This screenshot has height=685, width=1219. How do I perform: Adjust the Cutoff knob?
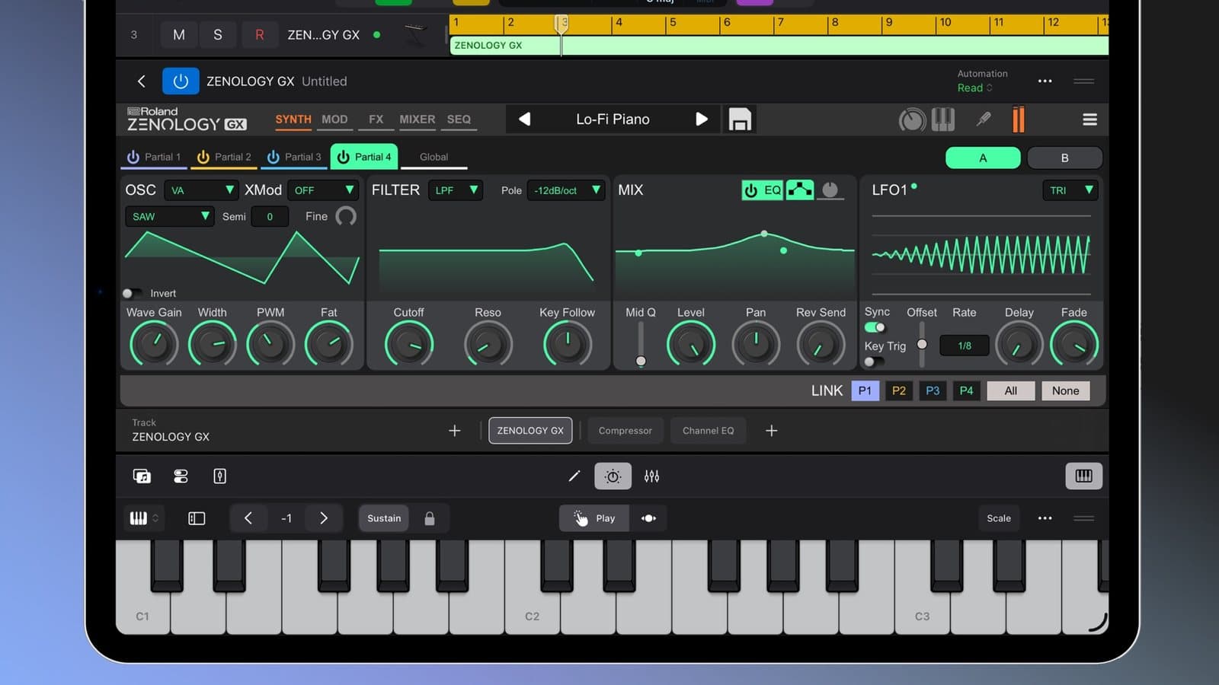point(409,344)
